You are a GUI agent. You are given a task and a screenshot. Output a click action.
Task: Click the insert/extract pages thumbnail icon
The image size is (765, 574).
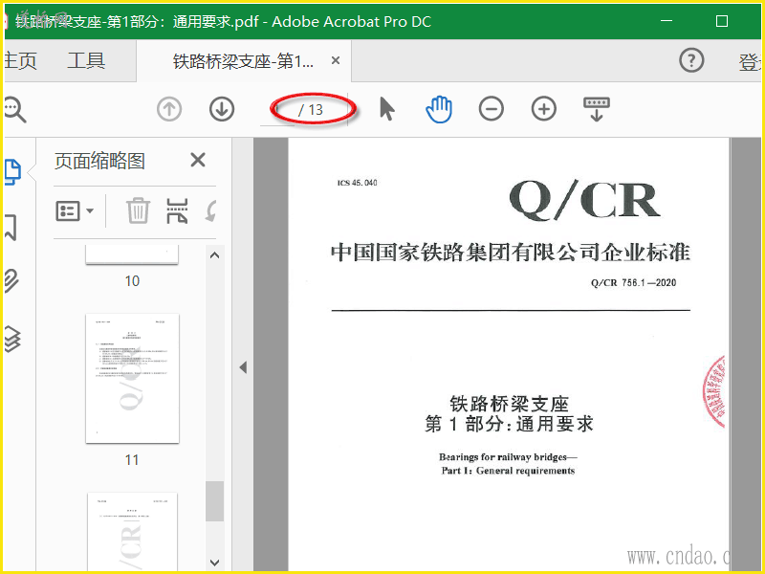tap(177, 210)
